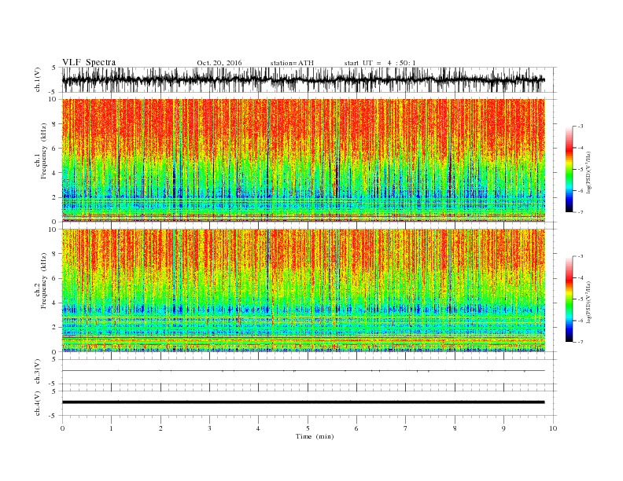Click the "ch.3(V)" axis label
This screenshot has height=481, width=623.
[38, 372]
